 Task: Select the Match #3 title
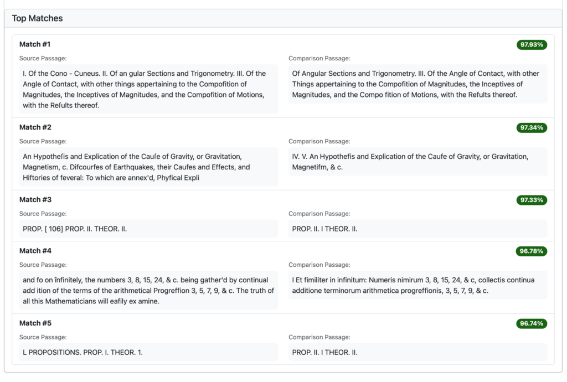point(35,200)
